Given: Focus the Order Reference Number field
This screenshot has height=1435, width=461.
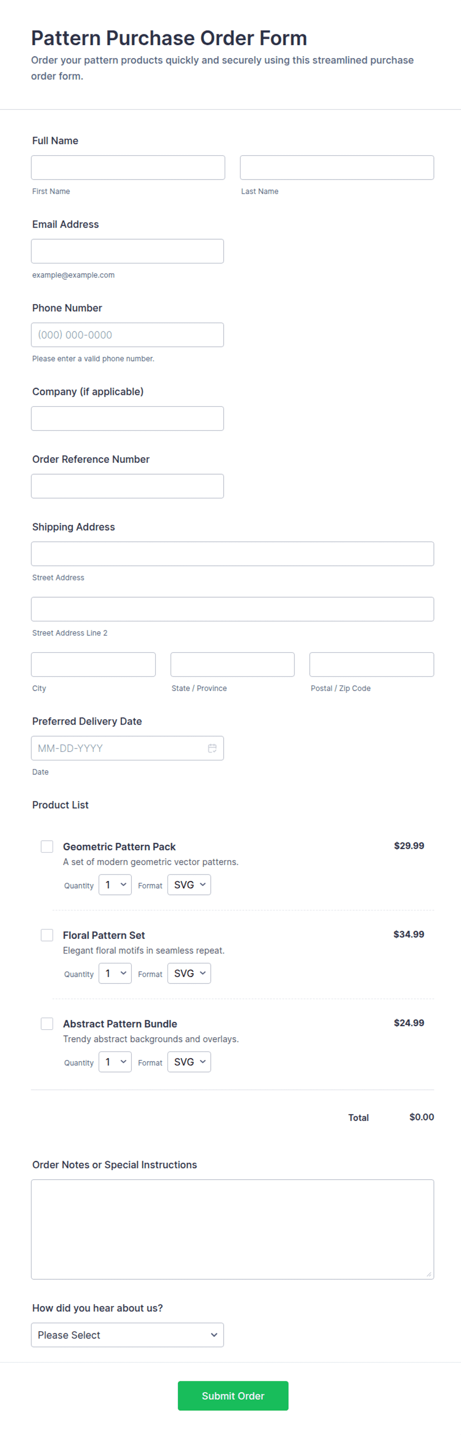Looking at the screenshot, I should [127, 486].
